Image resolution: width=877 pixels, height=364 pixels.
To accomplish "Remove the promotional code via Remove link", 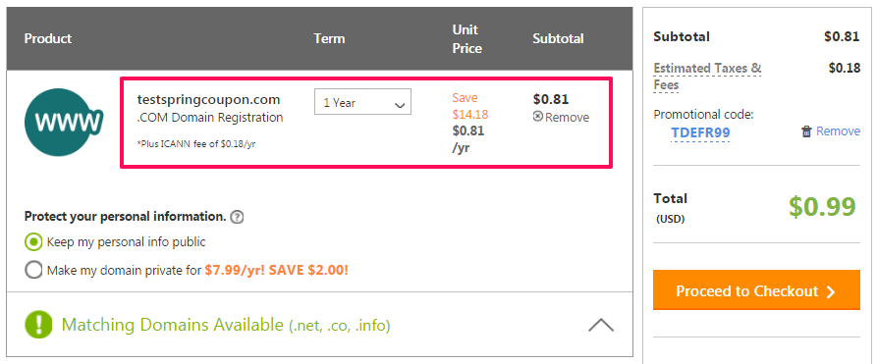I will pos(838,131).
